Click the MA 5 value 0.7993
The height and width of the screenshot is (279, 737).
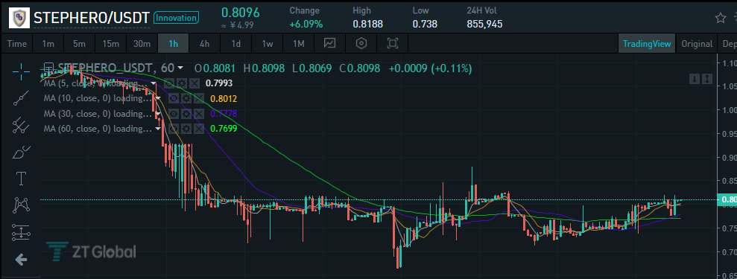(x=219, y=83)
